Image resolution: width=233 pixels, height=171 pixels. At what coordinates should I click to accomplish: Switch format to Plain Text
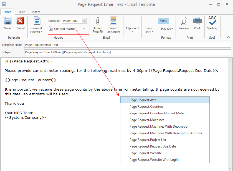point(166,29)
